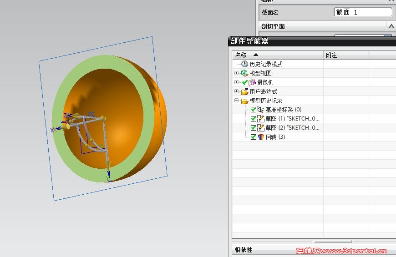Click the 历史记录模式 clock icon
The height and width of the screenshot is (257, 396).
244,64
